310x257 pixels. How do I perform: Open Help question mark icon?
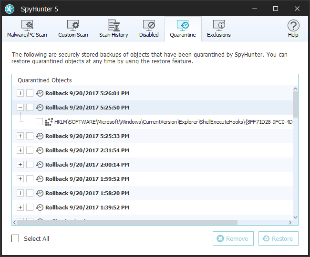pyautogui.click(x=293, y=25)
